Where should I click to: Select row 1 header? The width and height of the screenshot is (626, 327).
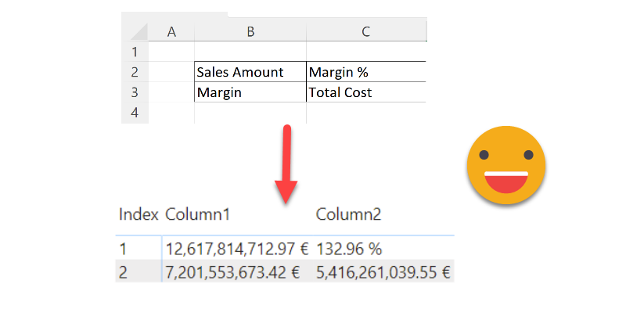tap(134, 52)
